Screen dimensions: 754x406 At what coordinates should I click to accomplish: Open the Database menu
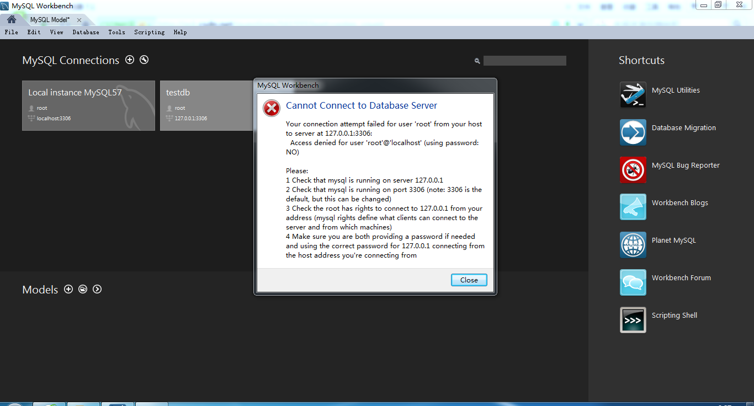pyautogui.click(x=86, y=32)
